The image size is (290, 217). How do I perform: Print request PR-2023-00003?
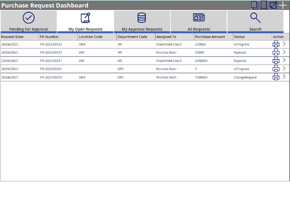pyautogui.click(x=276, y=77)
